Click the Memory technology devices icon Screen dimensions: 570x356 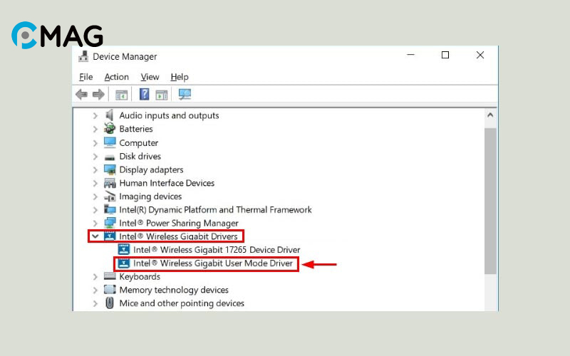[110, 290]
